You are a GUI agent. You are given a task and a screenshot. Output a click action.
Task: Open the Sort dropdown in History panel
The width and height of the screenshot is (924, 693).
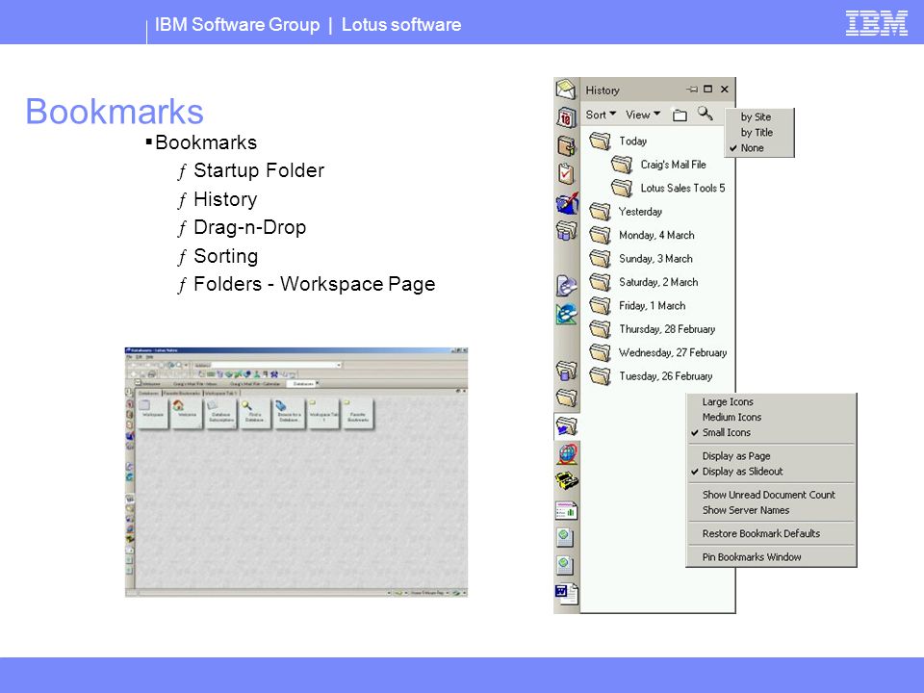(601, 115)
